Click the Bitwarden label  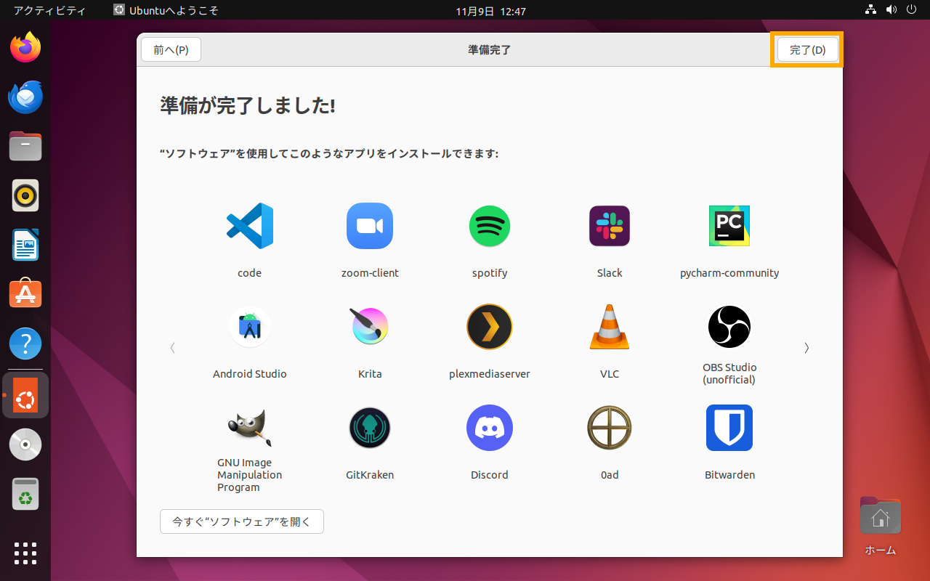point(729,475)
